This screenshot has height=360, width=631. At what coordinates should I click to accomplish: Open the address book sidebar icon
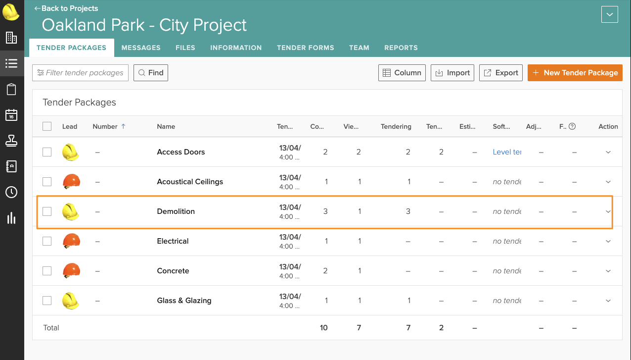11,166
